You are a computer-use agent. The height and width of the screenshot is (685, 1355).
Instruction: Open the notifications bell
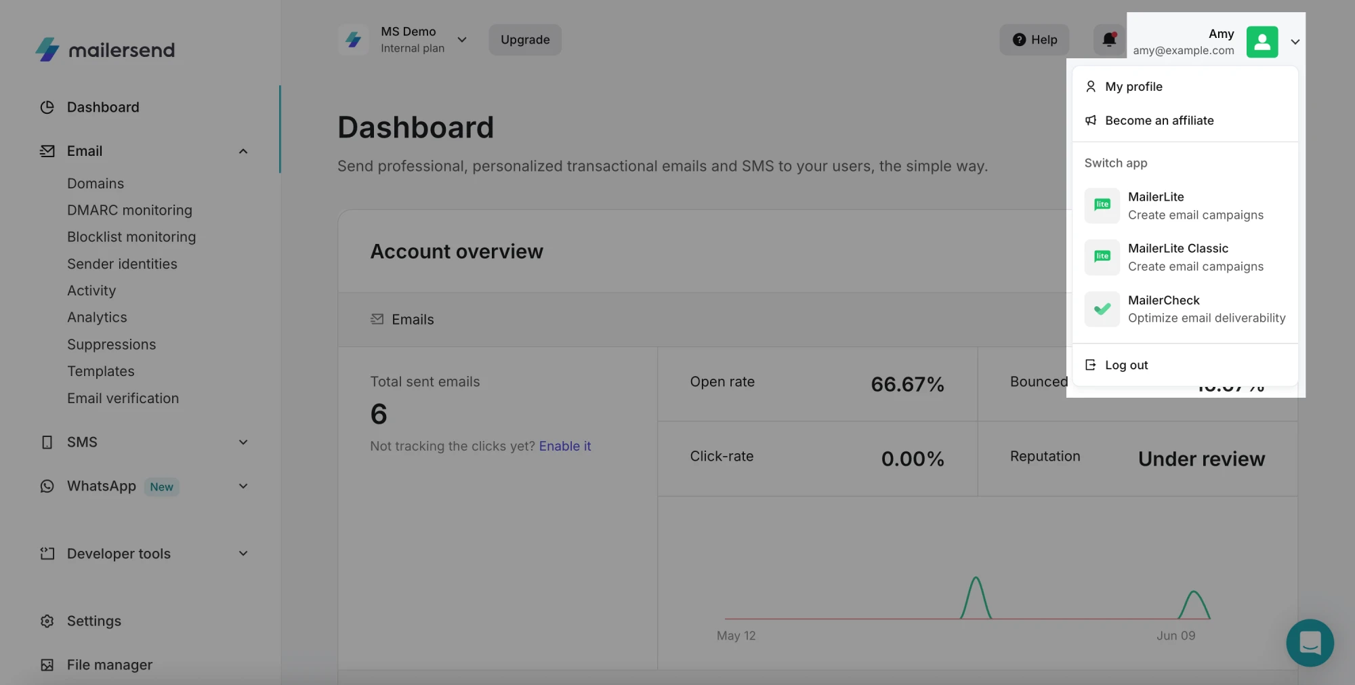pos(1109,40)
